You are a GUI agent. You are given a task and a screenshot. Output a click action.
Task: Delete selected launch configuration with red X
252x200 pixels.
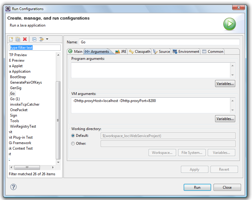click(25, 39)
